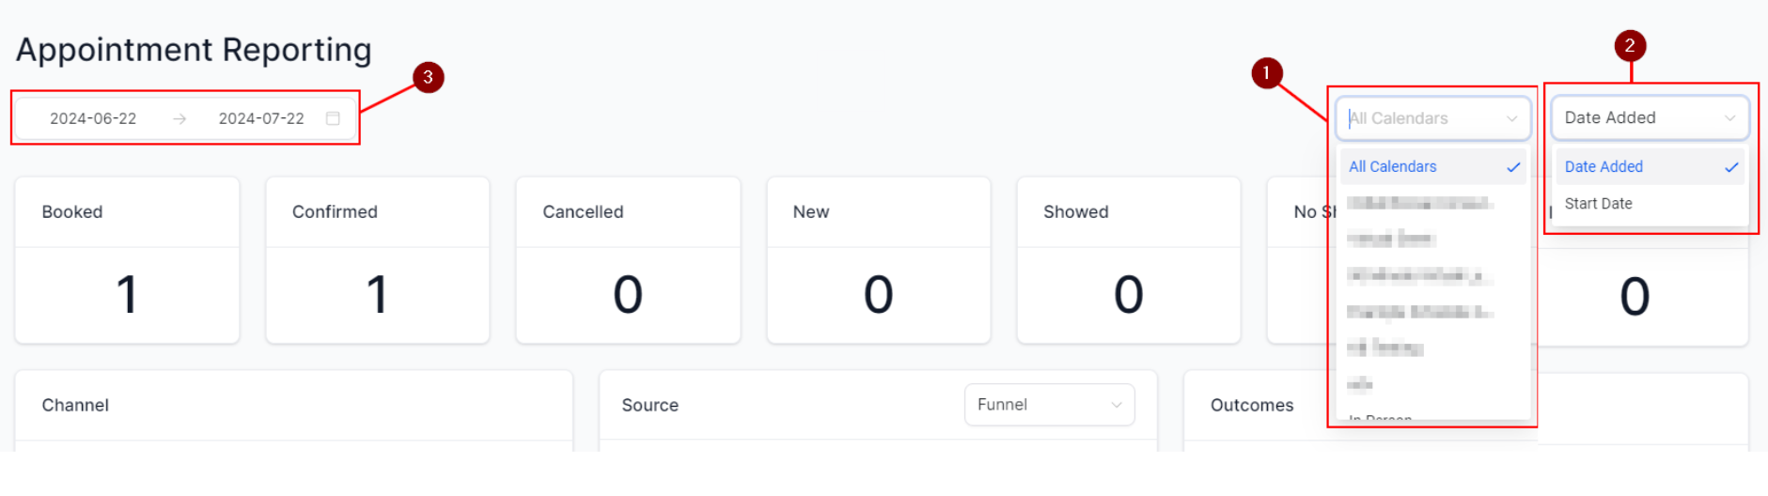Image resolution: width=1768 pixels, height=496 pixels.
Task: Open the Funnel source dropdown
Action: pyautogui.click(x=1048, y=405)
